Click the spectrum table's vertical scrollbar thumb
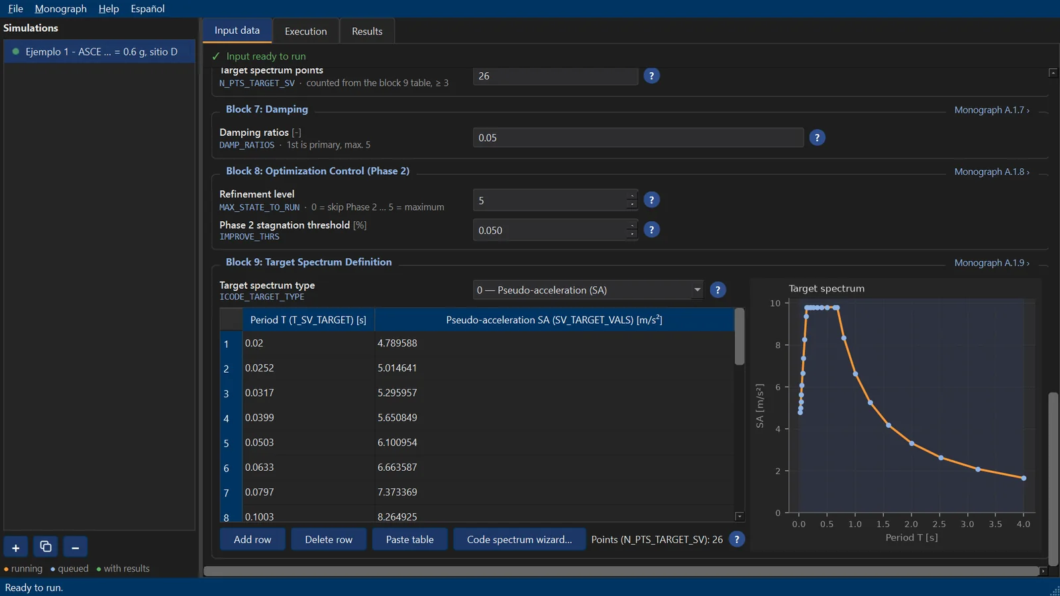Screen dimensions: 1060x596 coord(739,336)
